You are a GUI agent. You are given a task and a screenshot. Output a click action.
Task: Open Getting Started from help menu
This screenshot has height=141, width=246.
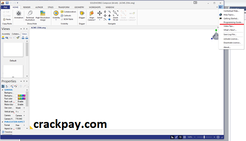point(231,19)
